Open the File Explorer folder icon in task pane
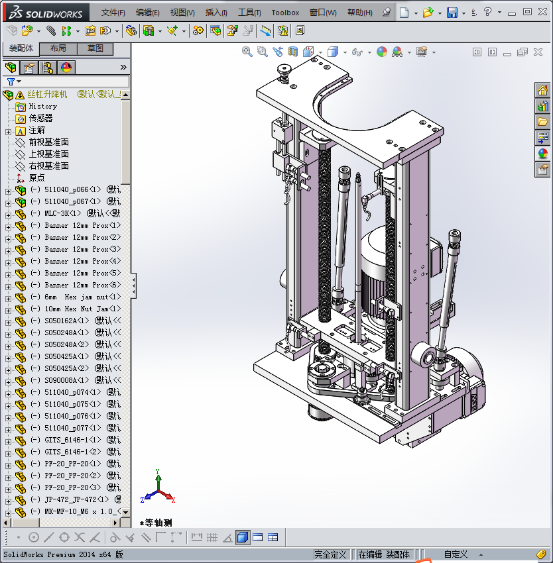 543,122
